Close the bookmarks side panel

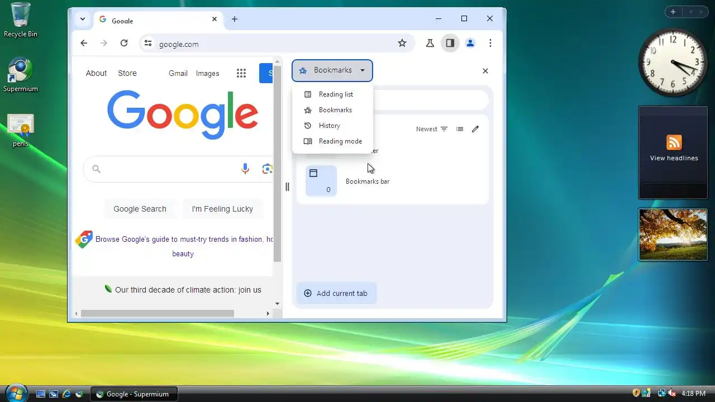[485, 71]
